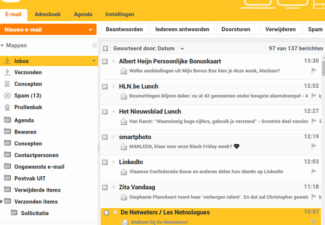Click the Prullenbak trash can icon
The image size is (325, 225).
click(7, 107)
